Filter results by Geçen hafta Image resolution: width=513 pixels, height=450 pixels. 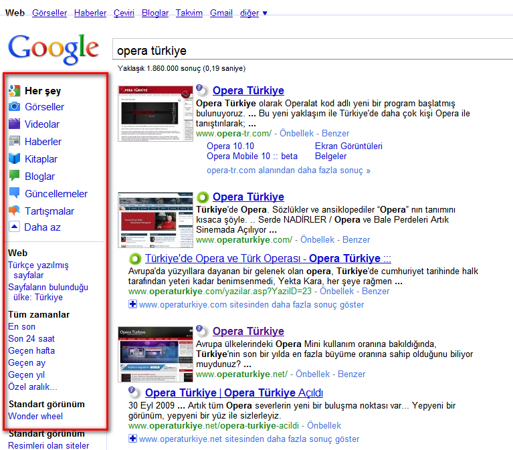[x=31, y=350]
